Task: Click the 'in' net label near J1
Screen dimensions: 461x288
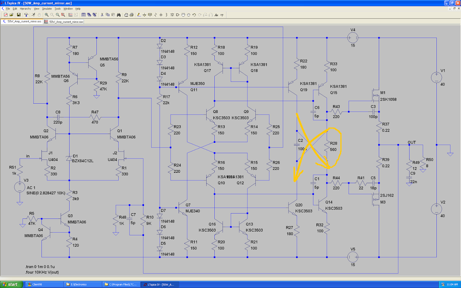Action: pos(28,156)
